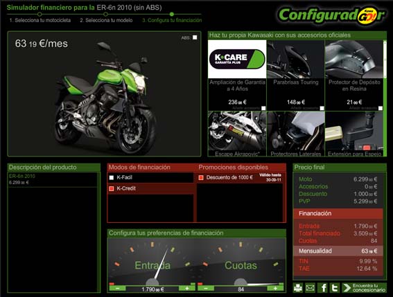Click the print icon

pyautogui.click(x=298, y=288)
